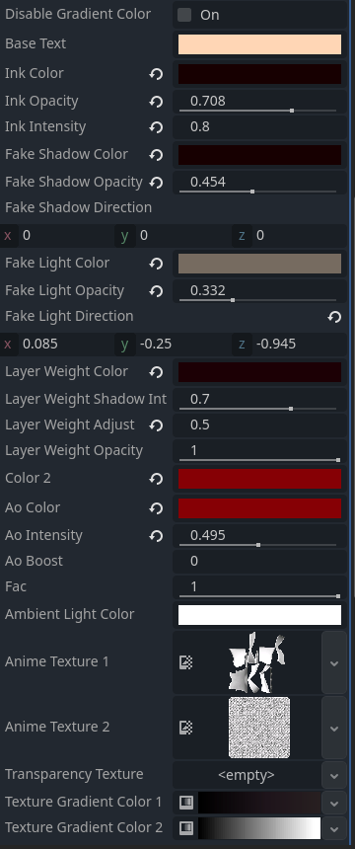Enable Disable Gradient Color checkbox
The image size is (355, 849).
tap(184, 15)
